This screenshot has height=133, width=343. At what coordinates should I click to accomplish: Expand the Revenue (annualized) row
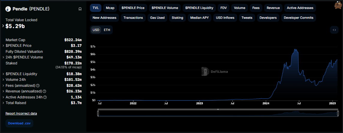click(x=3, y=91)
